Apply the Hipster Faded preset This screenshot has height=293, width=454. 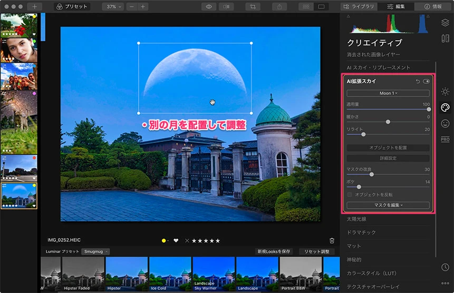83,274
